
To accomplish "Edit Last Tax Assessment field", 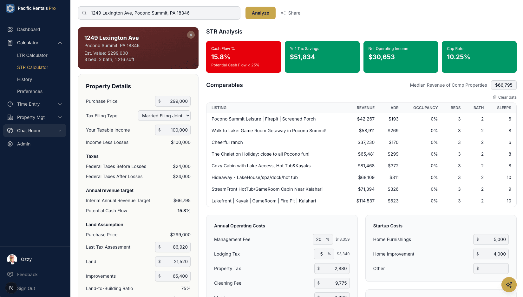I will [173, 247].
